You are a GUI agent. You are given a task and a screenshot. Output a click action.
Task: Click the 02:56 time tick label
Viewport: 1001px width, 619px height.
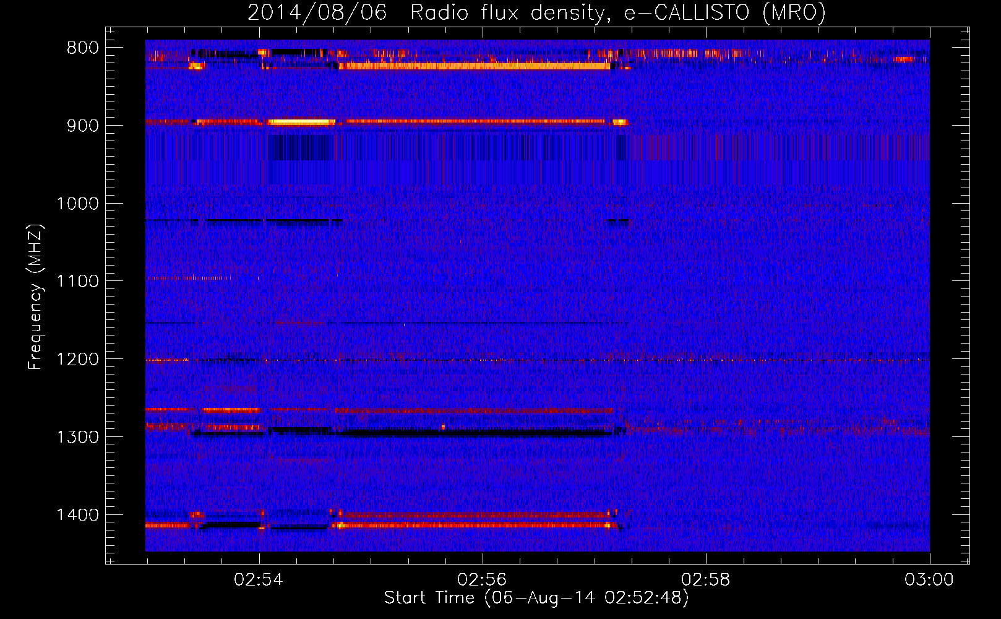482,580
